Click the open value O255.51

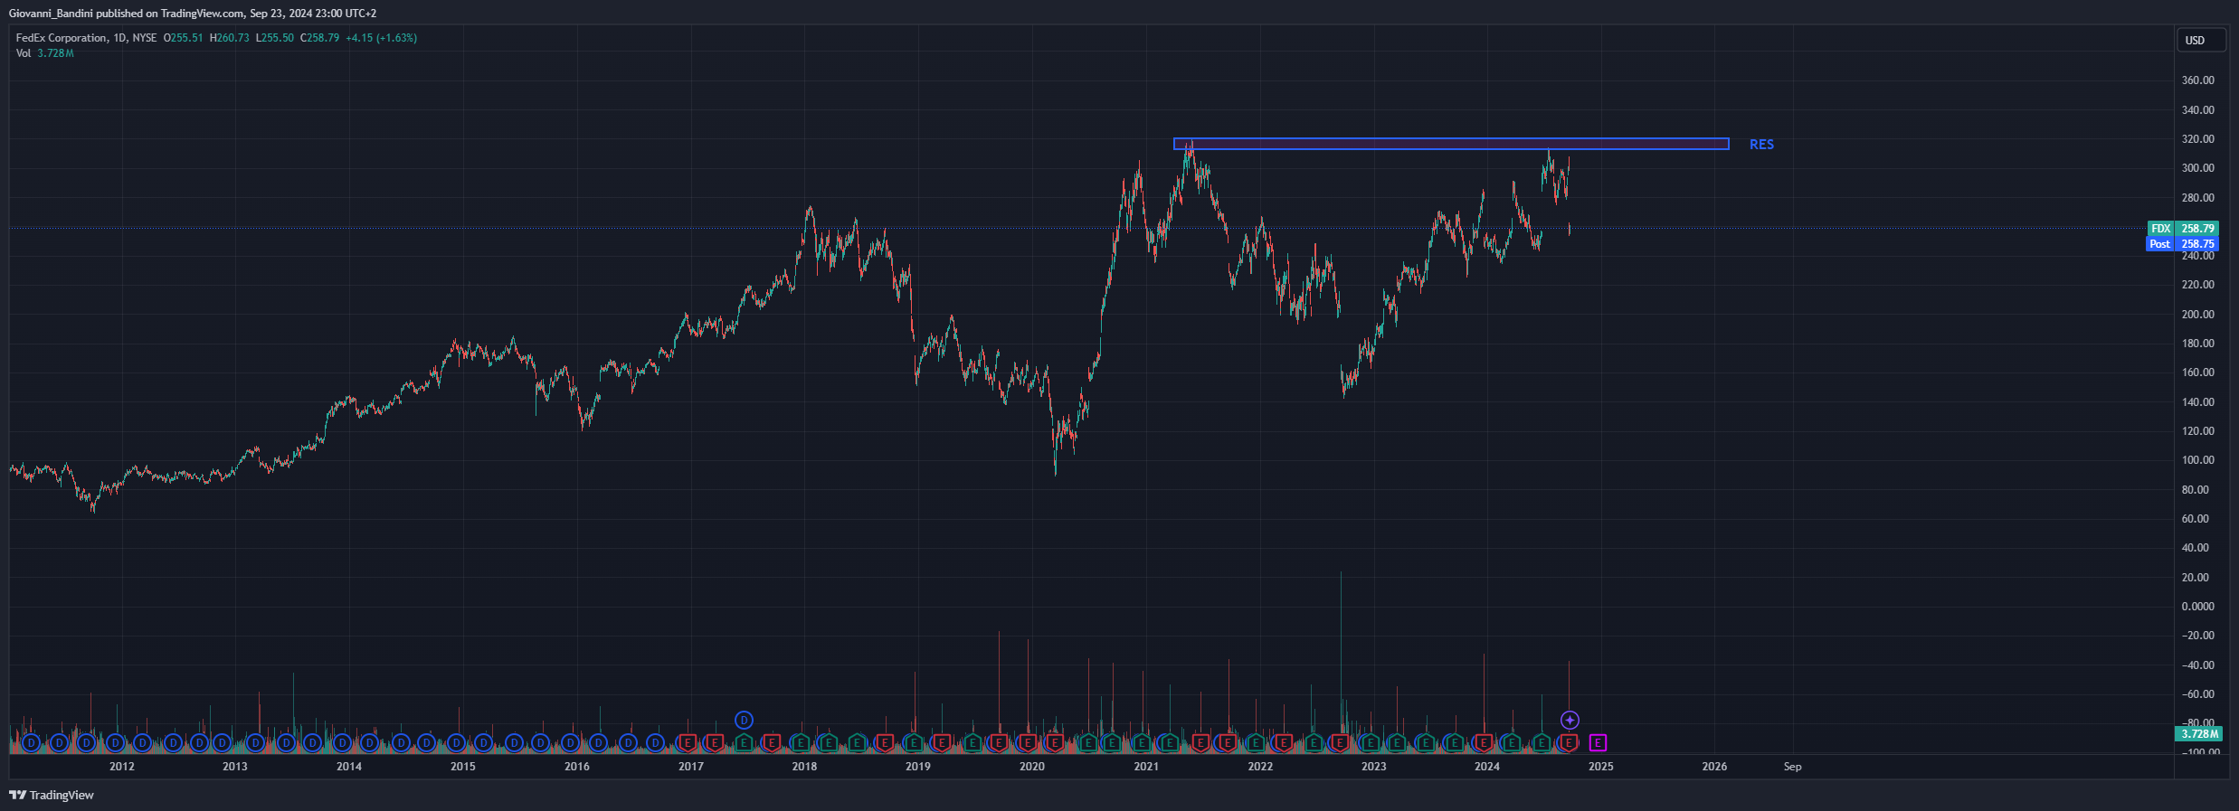[184, 38]
